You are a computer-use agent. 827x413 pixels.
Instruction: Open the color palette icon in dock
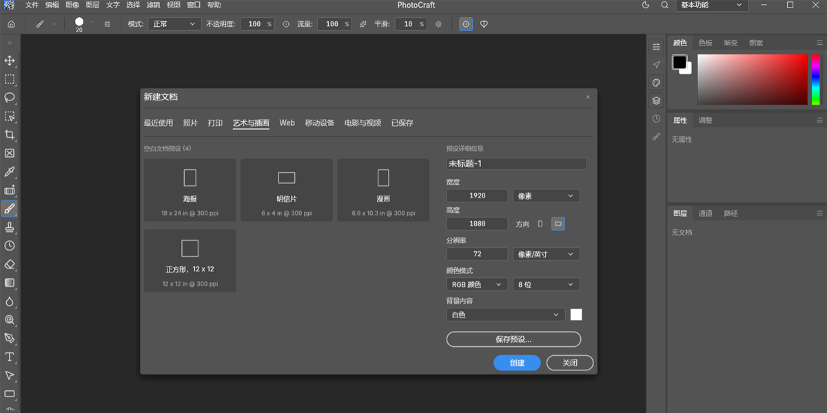(656, 83)
